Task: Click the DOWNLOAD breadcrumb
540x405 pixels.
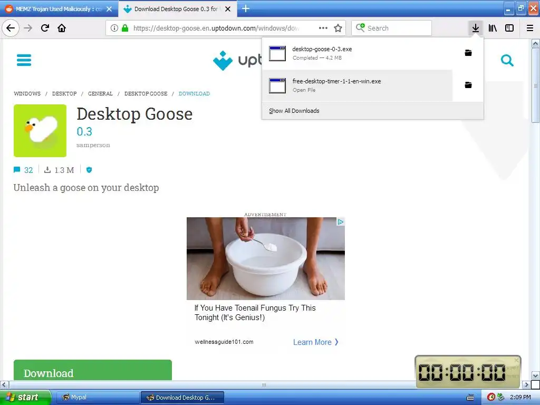Action: [x=194, y=94]
